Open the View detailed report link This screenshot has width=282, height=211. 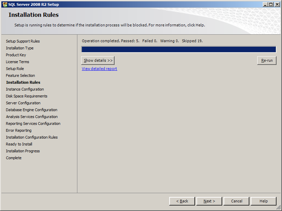click(99, 69)
